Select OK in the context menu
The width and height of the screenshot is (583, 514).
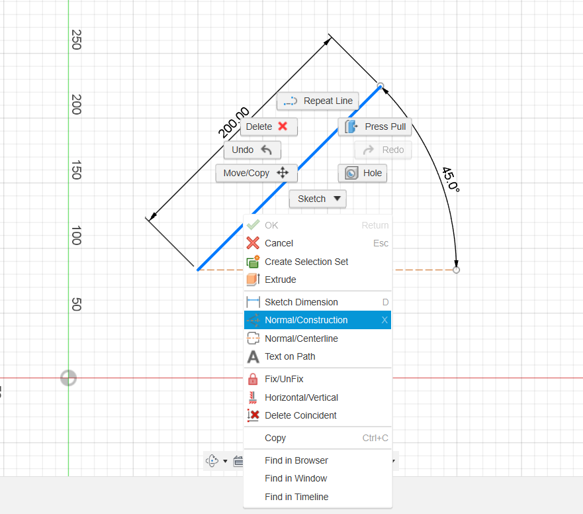(x=318, y=225)
